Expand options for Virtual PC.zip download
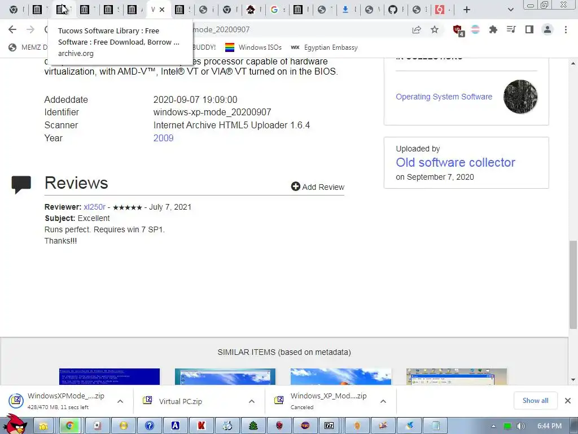Image resolution: width=578 pixels, height=434 pixels. click(252, 401)
